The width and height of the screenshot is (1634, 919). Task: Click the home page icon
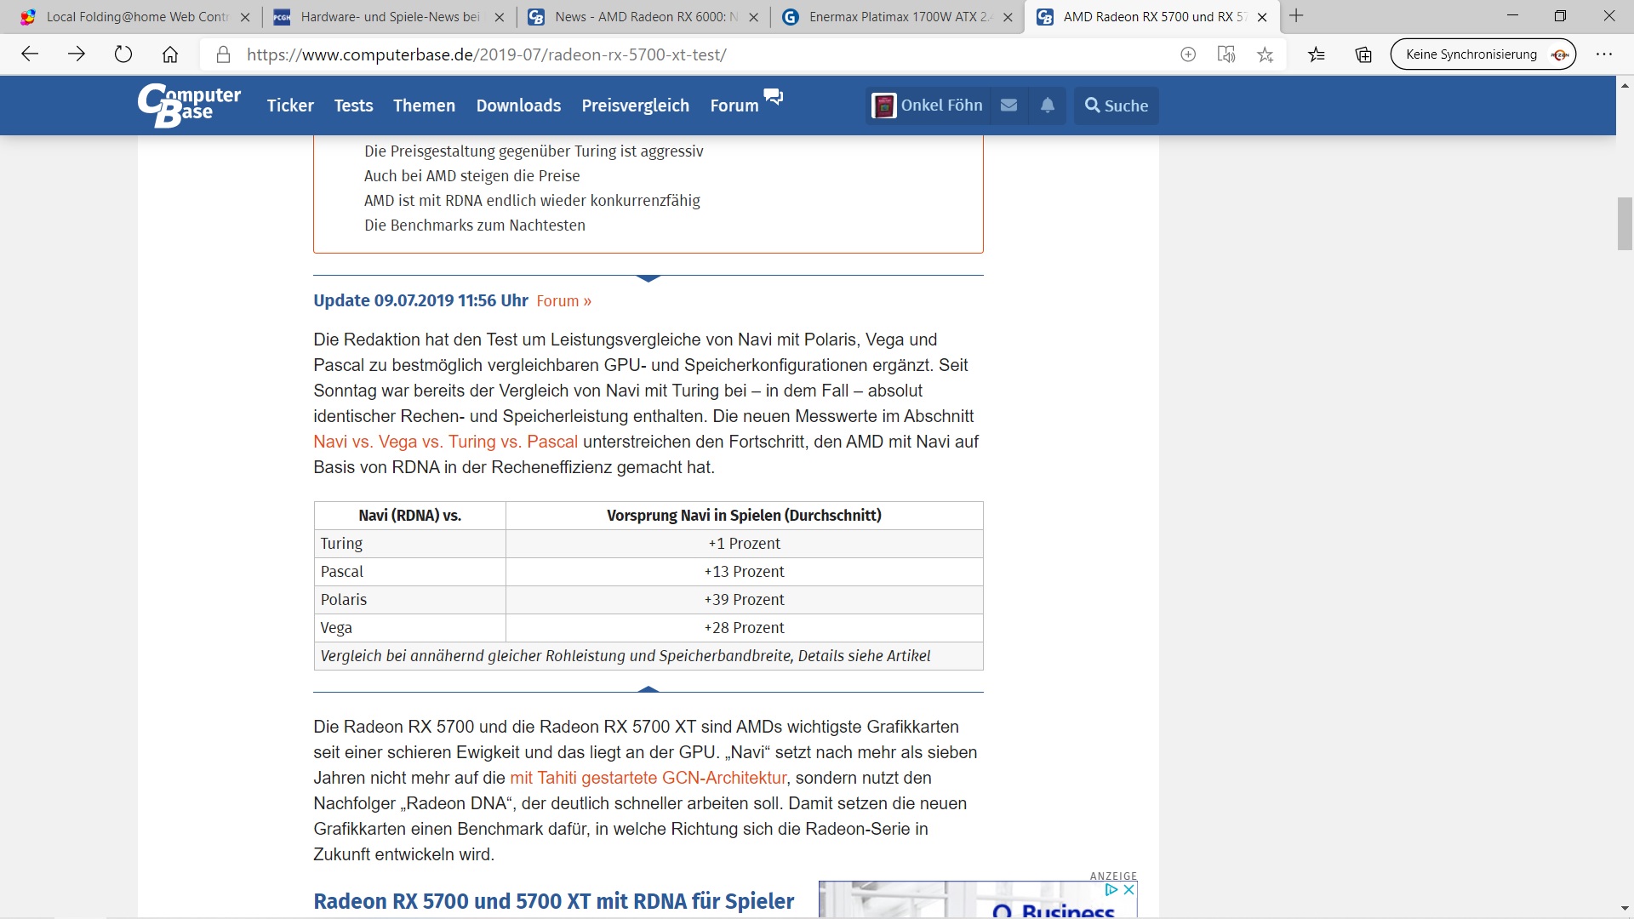[170, 54]
